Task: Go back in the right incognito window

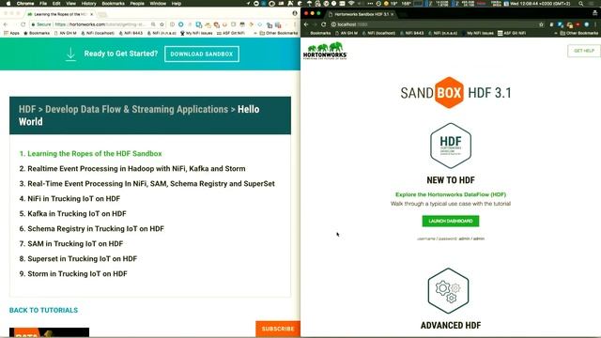Action: pos(306,24)
